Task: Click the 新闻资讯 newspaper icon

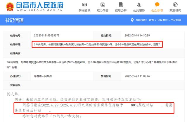Action: [84, 5]
